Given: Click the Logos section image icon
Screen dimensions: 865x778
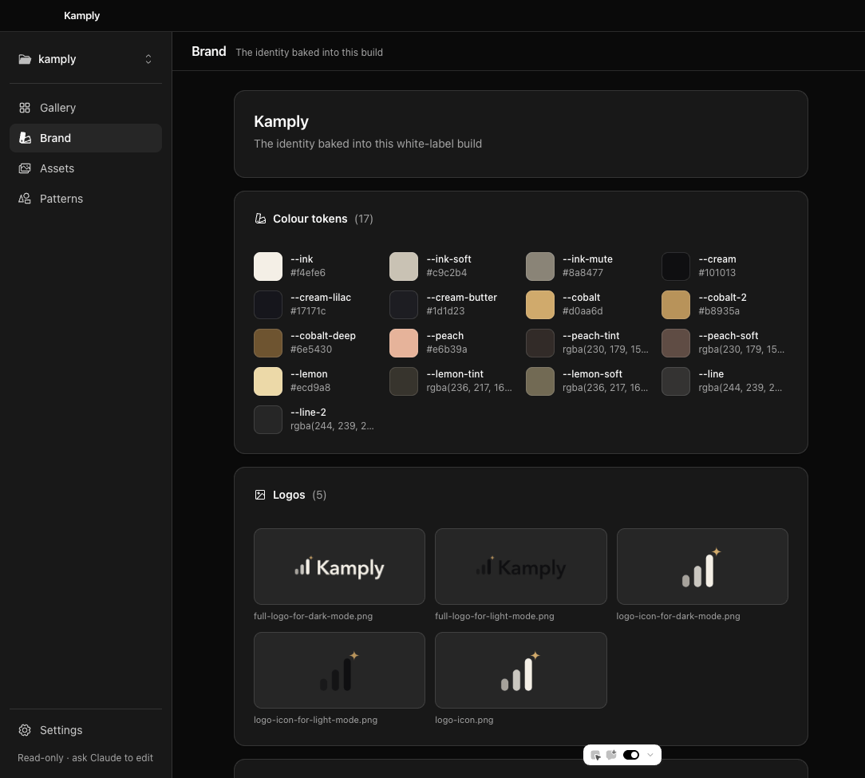Looking at the screenshot, I should (x=260, y=495).
